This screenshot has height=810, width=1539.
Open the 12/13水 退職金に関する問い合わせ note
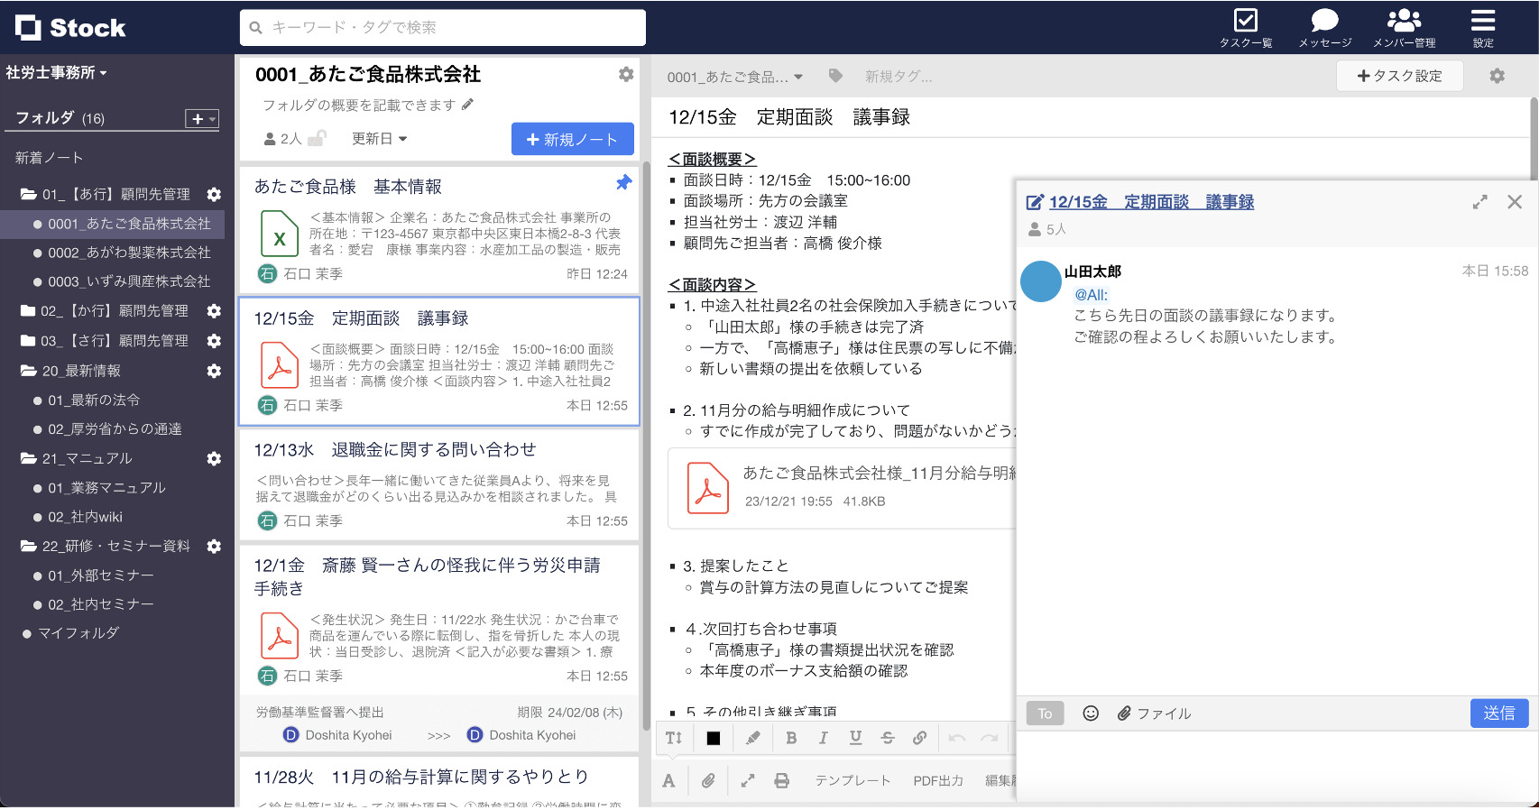click(x=439, y=484)
